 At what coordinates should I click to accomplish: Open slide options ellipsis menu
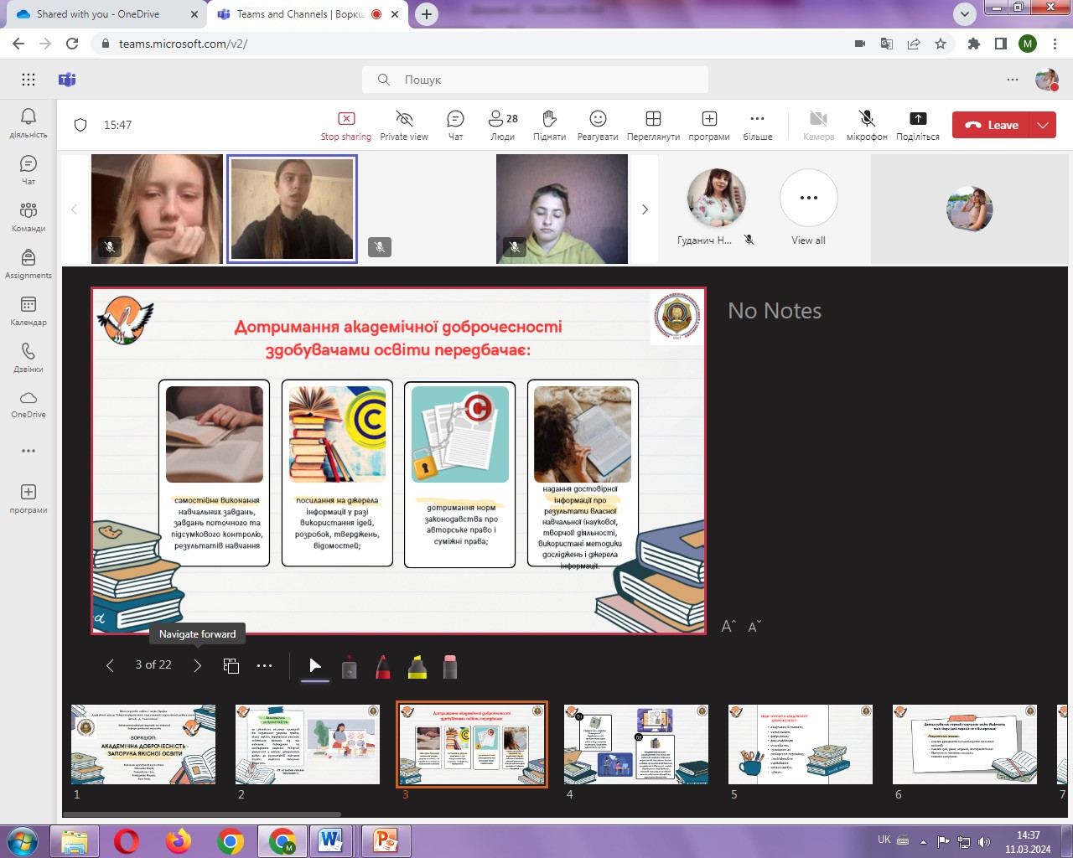point(264,665)
